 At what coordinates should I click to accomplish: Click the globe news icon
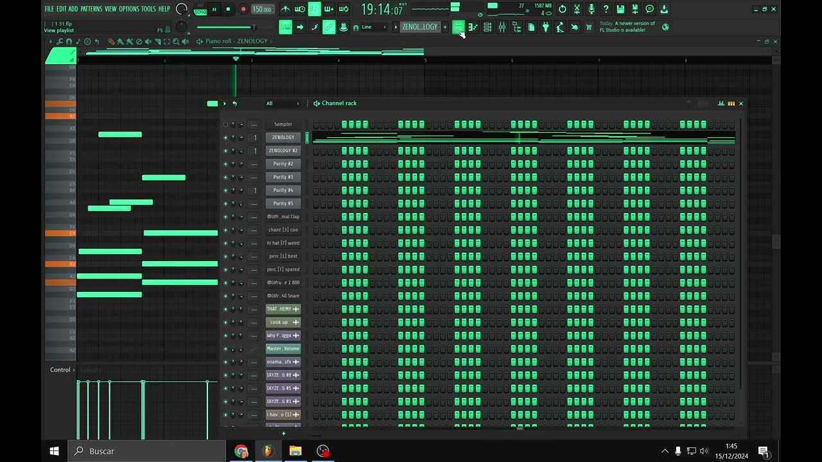coord(665,27)
